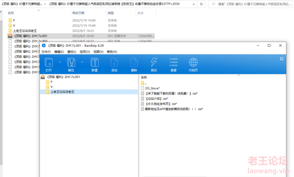Click the 删除 (Delete) toolbar icon

pyautogui.click(x=134, y=62)
